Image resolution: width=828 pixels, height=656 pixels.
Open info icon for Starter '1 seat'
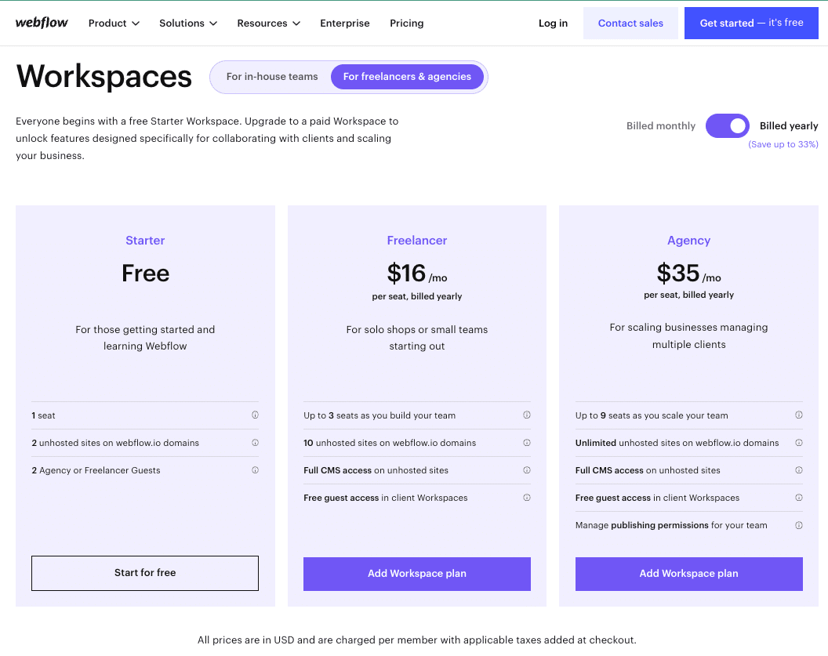click(x=255, y=415)
